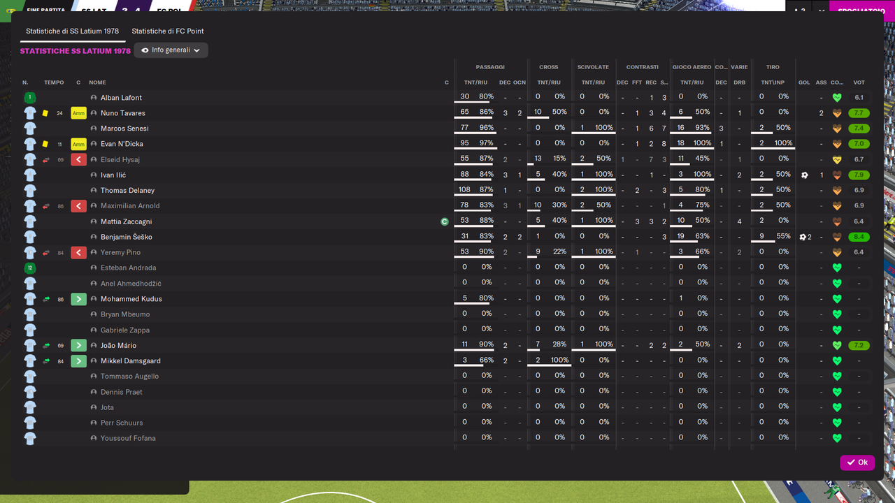Click the red substituted-off arrow box for Yeremy Pino
This screenshot has height=503, width=895.
78,252
